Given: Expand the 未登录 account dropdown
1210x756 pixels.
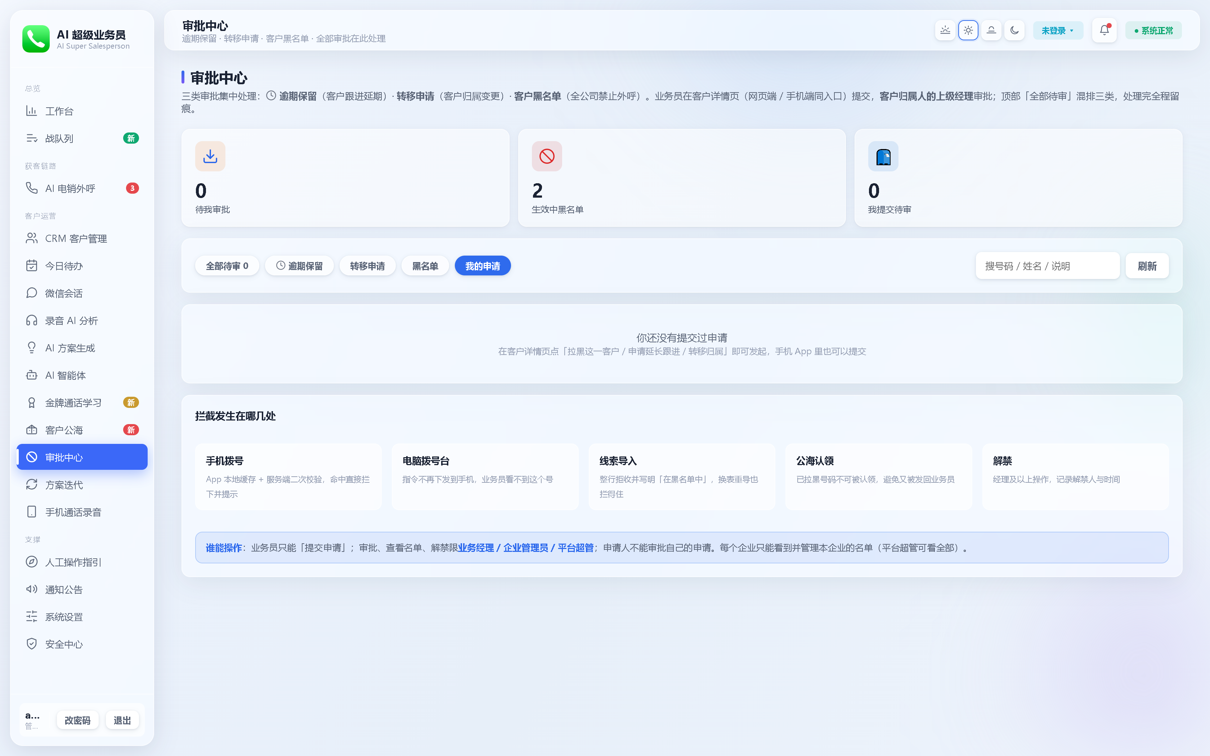Looking at the screenshot, I should tap(1058, 31).
